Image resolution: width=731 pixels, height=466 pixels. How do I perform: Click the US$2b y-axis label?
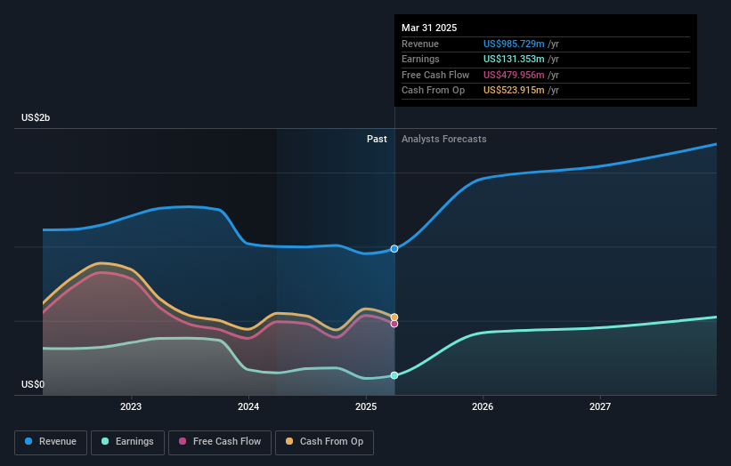pyautogui.click(x=36, y=117)
